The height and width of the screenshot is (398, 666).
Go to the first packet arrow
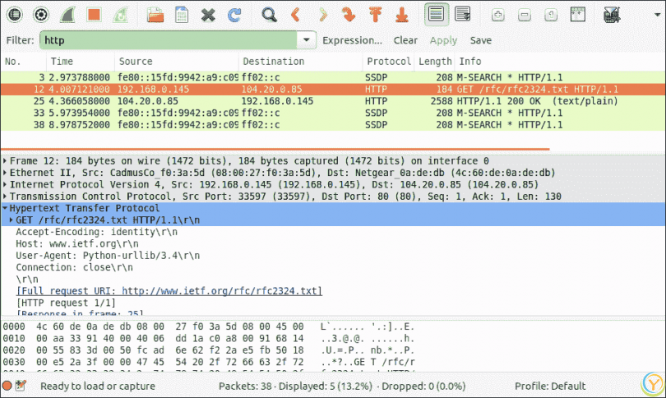coord(375,14)
